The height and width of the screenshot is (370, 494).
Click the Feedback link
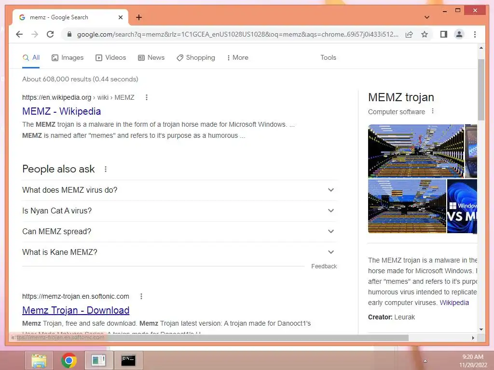pyautogui.click(x=324, y=266)
